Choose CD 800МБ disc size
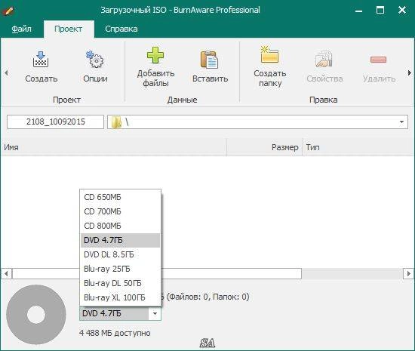 (x=120, y=226)
